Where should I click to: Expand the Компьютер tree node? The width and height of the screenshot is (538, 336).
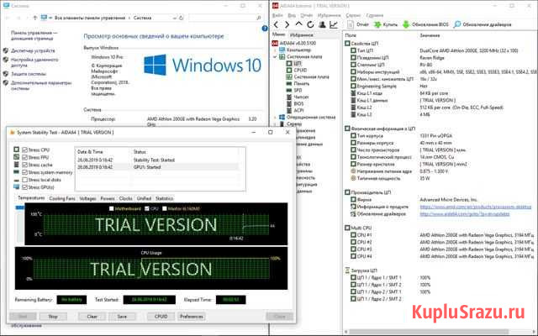click(273, 50)
